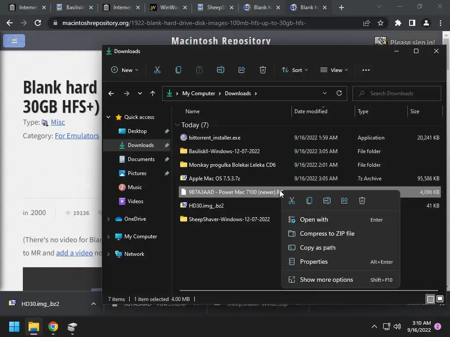Delete via the context menu trash icon
The height and width of the screenshot is (337, 450).
(362, 201)
